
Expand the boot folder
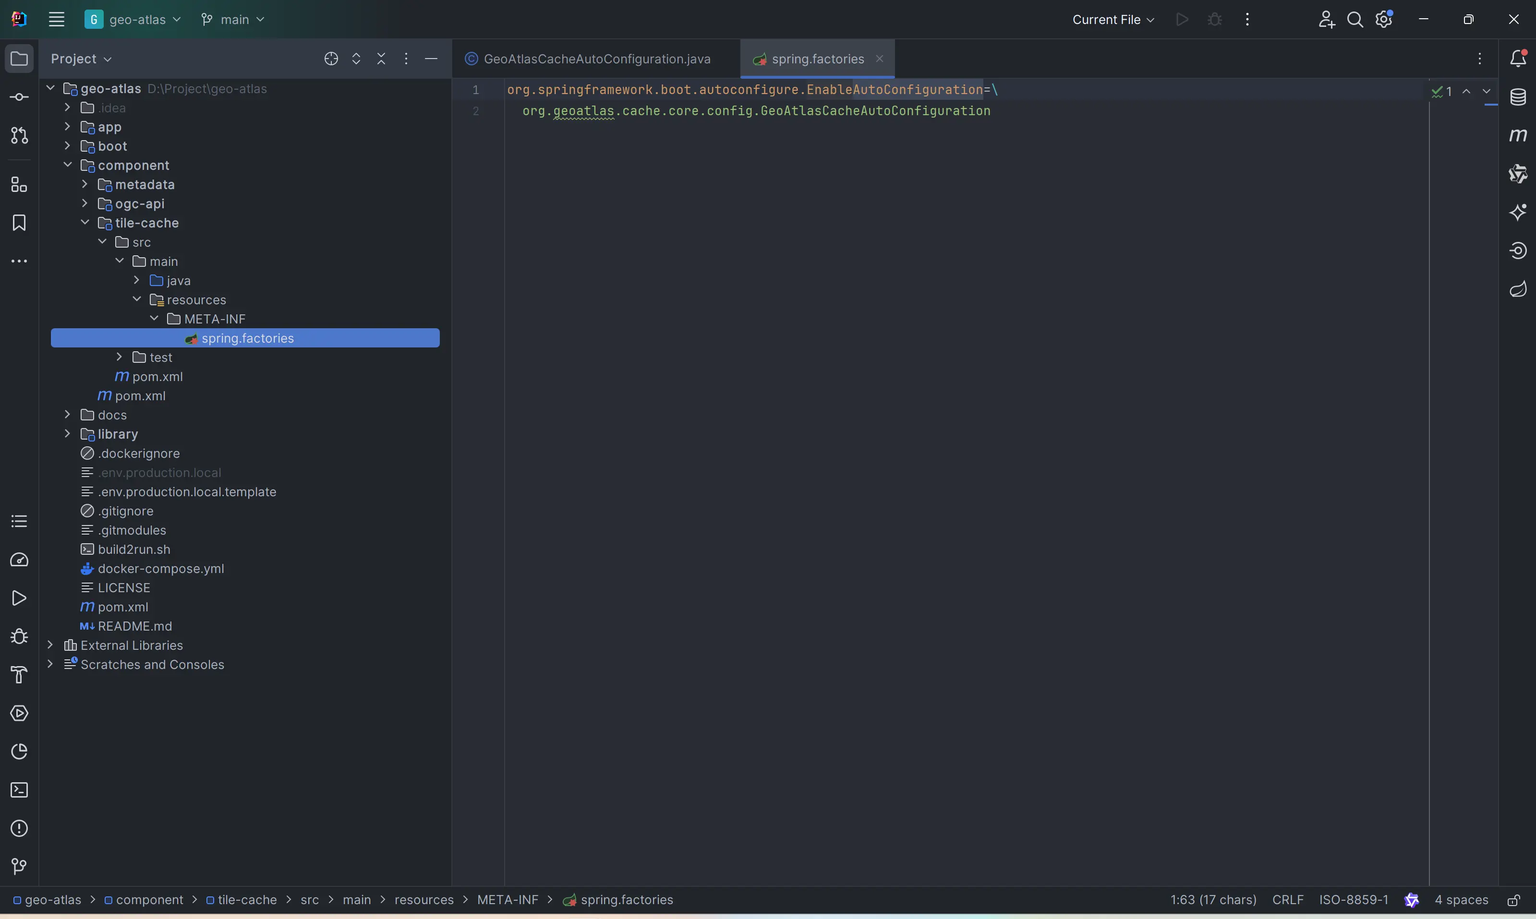[68, 145]
